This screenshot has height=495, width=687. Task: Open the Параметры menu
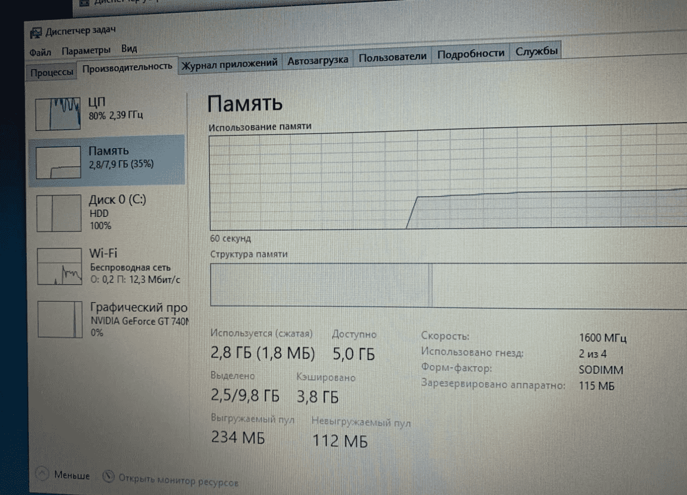click(86, 50)
